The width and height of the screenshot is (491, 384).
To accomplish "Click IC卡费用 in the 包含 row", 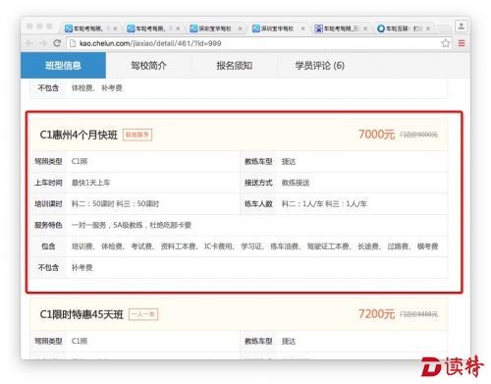I will tap(218, 247).
